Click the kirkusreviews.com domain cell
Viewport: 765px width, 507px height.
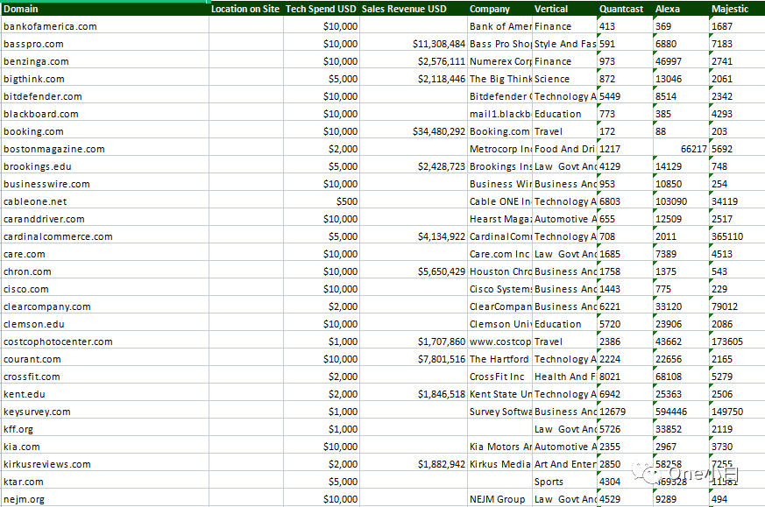coord(47,464)
